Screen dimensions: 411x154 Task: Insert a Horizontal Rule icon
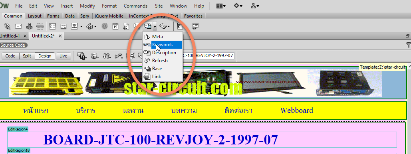point(40,26)
